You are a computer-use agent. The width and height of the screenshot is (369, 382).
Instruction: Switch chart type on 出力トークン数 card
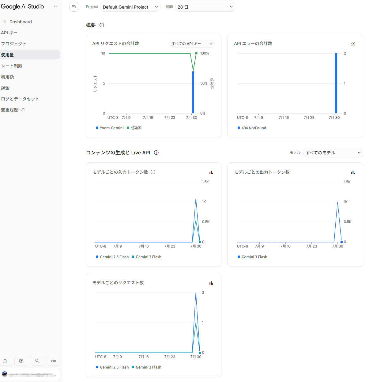(x=353, y=172)
